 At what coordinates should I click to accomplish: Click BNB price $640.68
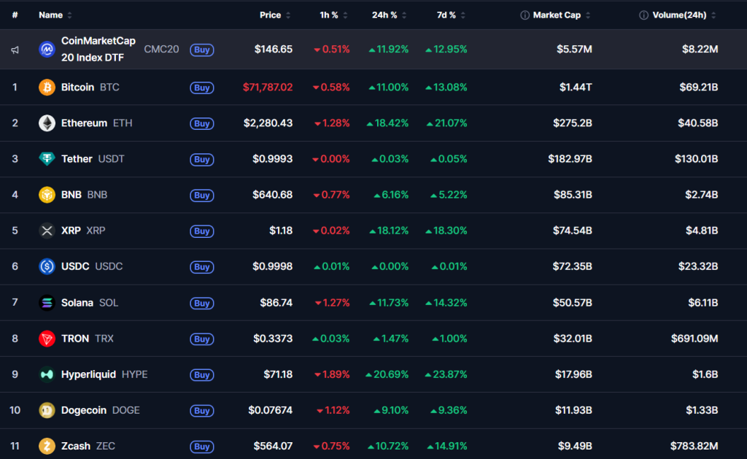point(273,194)
